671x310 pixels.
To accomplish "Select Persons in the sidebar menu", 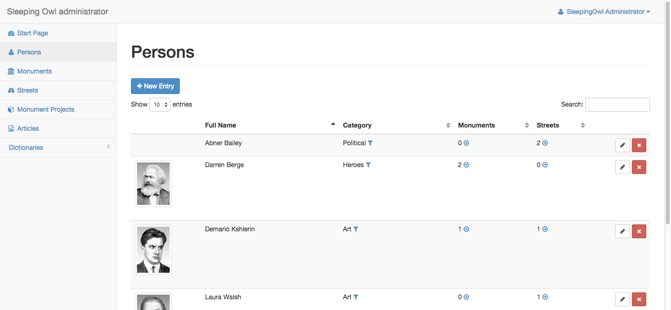I will 58,52.
